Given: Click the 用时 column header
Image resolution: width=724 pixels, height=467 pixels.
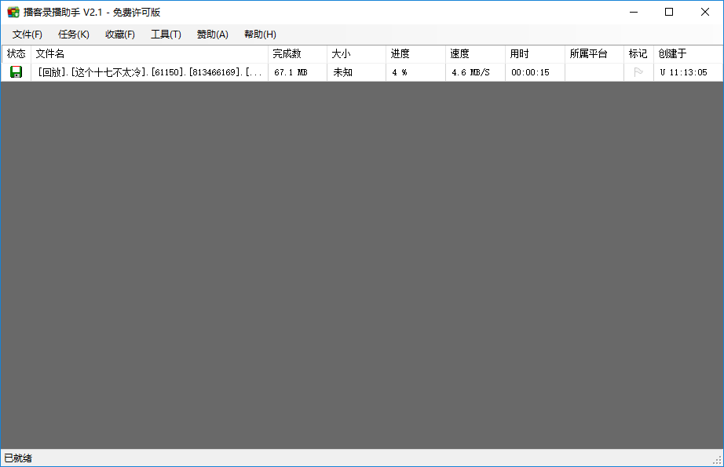Looking at the screenshot, I should pyautogui.click(x=535, y=54).
